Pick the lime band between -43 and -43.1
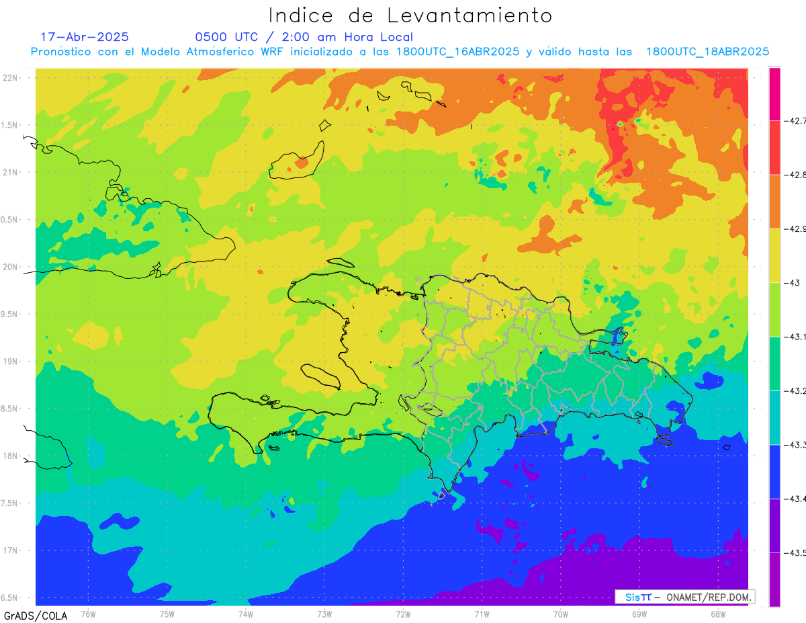 coord(774,310)
